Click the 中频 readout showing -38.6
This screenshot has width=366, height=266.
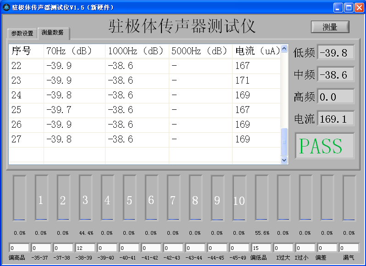click(335, 74)
